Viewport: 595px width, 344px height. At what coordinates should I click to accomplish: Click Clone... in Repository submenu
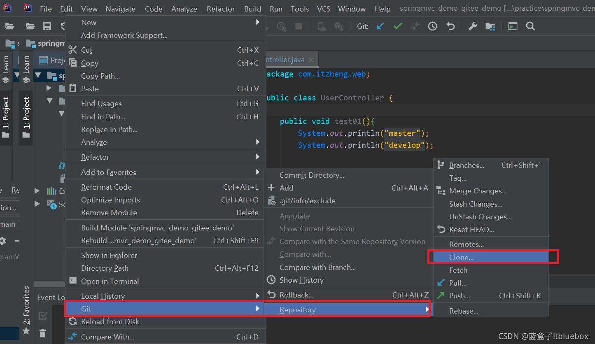491,258
